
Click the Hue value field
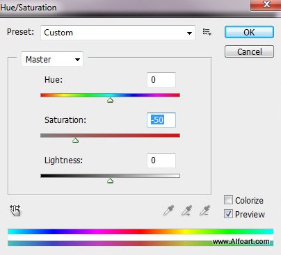(x=161, y=80)
